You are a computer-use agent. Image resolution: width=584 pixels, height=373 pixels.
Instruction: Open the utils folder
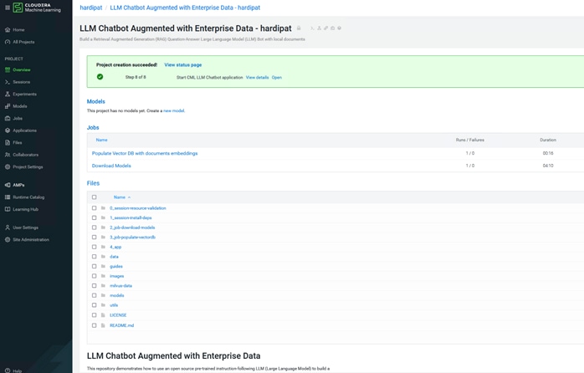coord(114,305)
